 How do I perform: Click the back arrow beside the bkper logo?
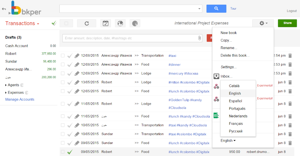pos(4,9)
